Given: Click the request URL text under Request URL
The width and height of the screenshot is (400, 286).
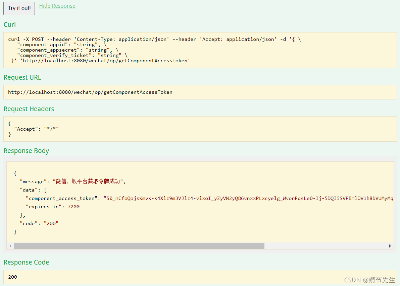Looking at the screenshot, I should (90, 92).
